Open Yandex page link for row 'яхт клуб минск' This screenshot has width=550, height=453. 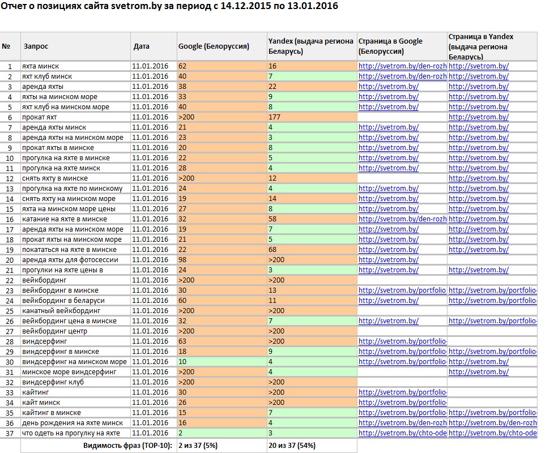point(479,76)
